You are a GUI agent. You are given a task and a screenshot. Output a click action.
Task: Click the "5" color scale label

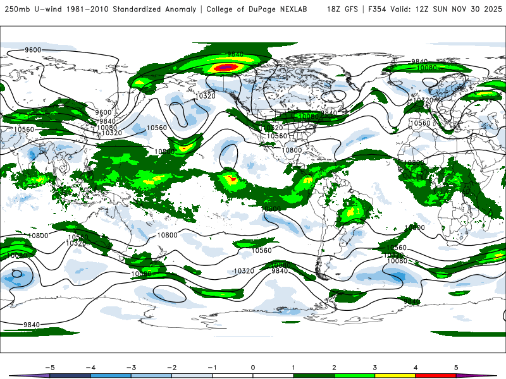[x=456, y=368]
